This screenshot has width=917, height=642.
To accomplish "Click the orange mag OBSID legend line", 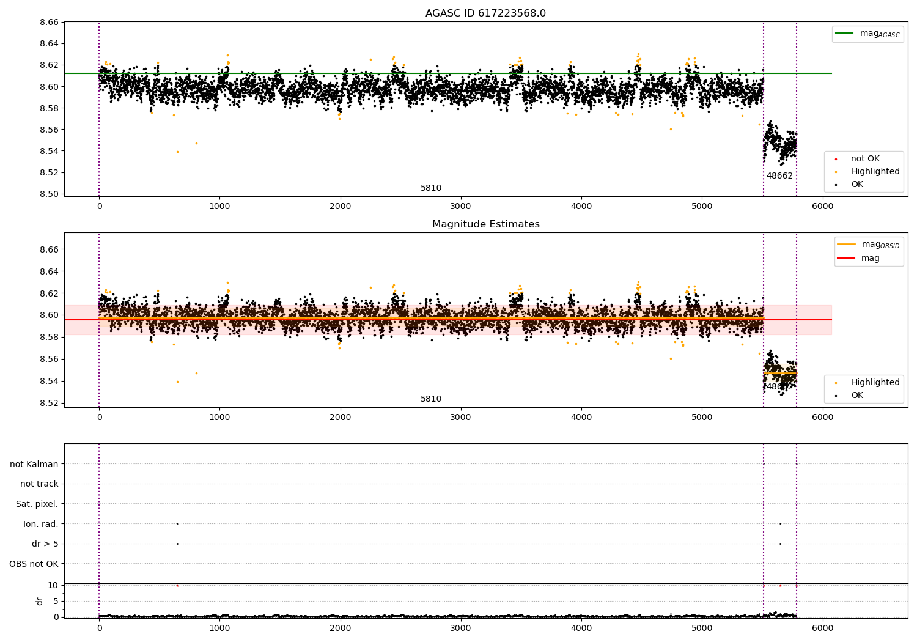I will (847, 245).
